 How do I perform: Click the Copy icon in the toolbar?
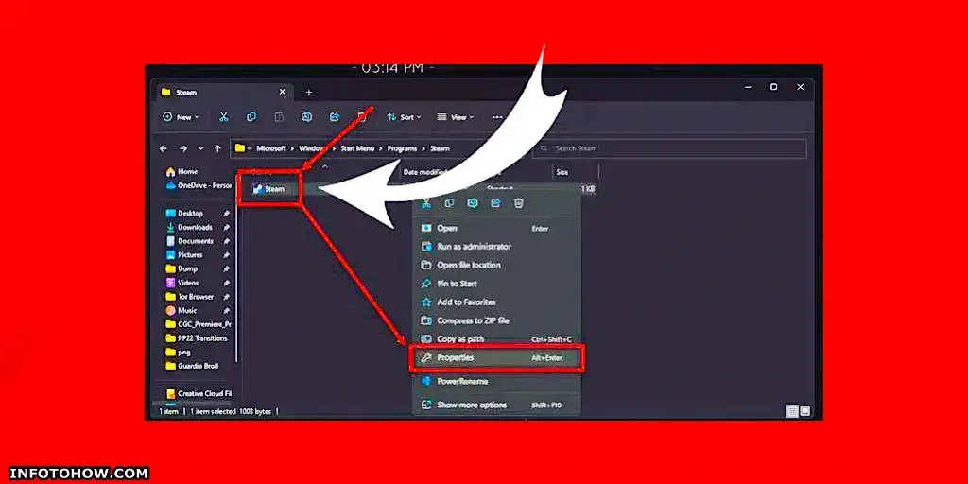pos(251,117)
